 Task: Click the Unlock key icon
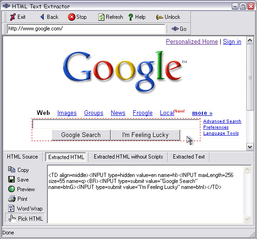(160, 17)
